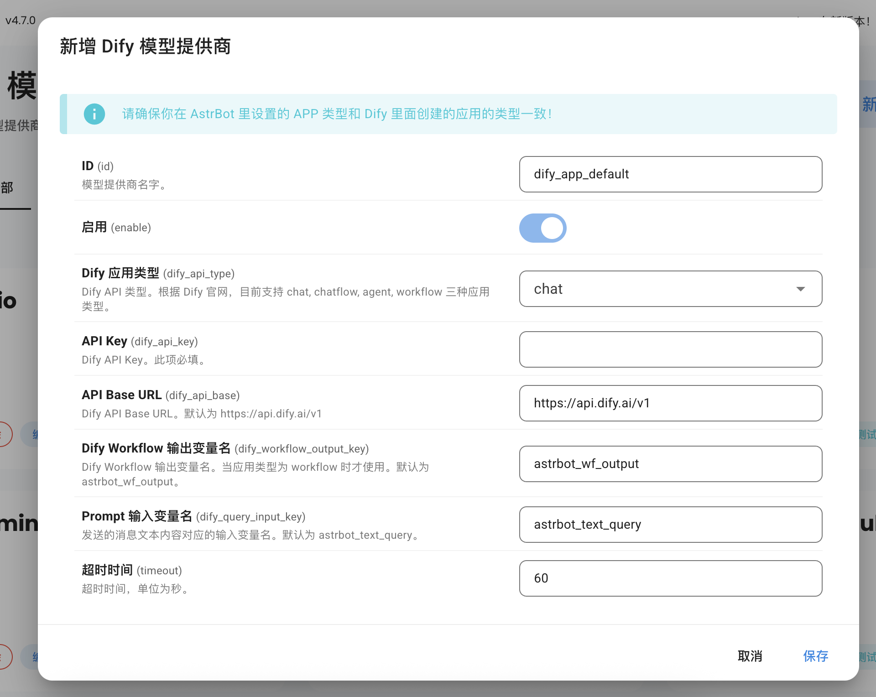Toggle the 启用 (enable) switch

[x=542, y=228]
